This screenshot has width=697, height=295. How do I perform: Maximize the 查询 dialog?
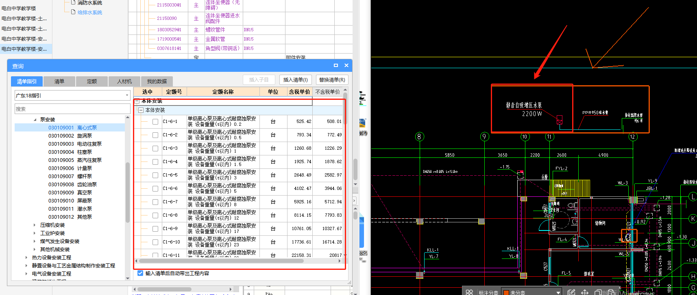336,65
